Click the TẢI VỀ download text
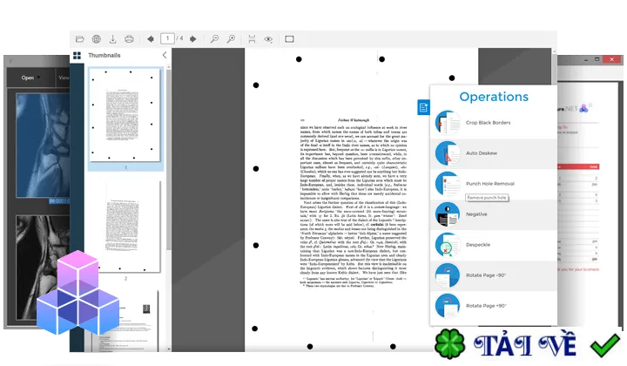 point(525,344)
